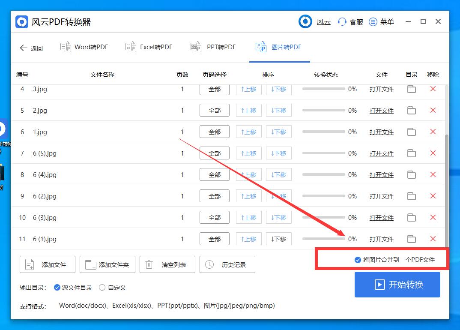
Task: Open page selection 全部 for 6 (3).jpg
Action: point(214,217)
